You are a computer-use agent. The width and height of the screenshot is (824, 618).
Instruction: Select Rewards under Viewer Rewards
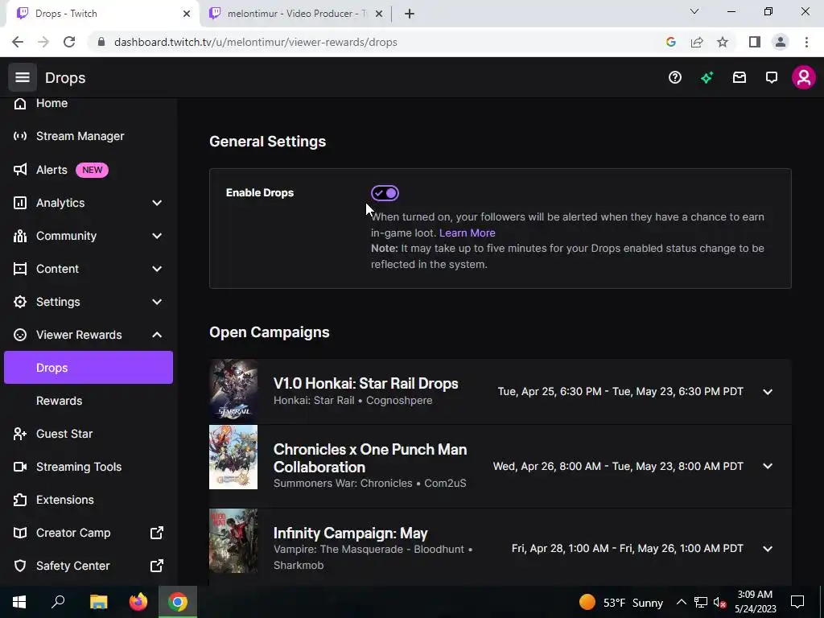pos(59,401)
